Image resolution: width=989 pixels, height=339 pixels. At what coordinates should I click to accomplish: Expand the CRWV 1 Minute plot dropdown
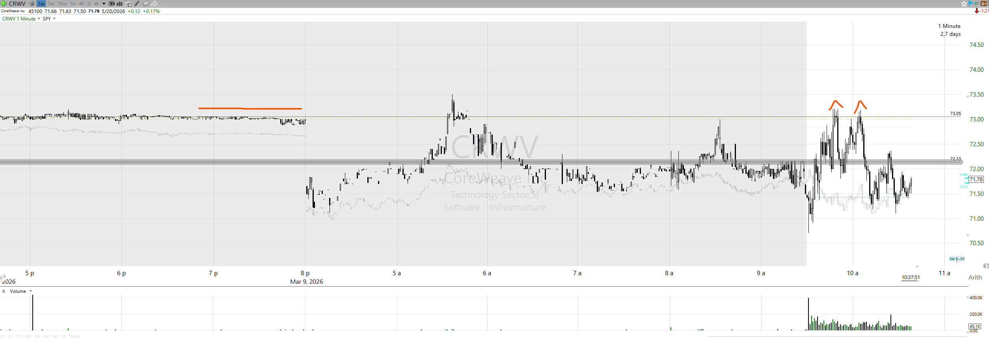click(39, 19)
